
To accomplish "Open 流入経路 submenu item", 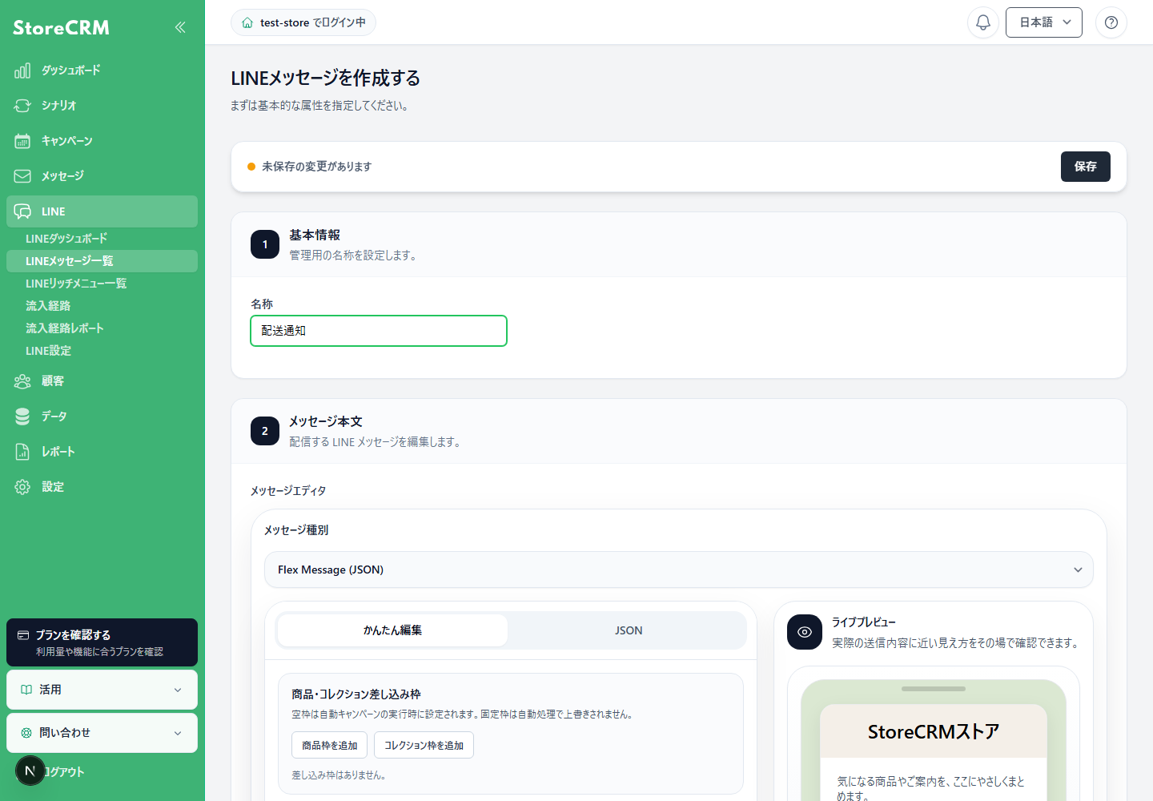I will (102, 306).
